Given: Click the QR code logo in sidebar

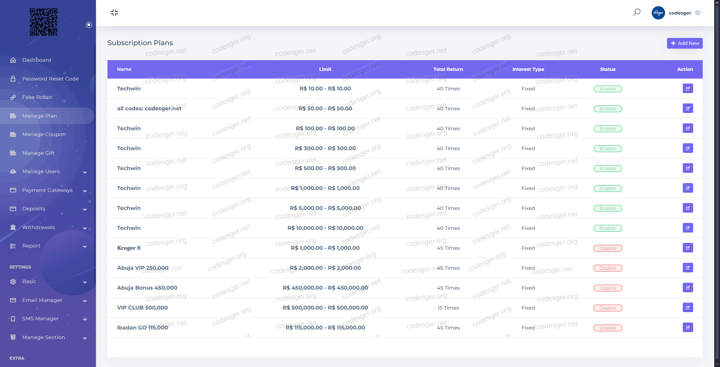Looking at the screenshot, I should point(44,22).
